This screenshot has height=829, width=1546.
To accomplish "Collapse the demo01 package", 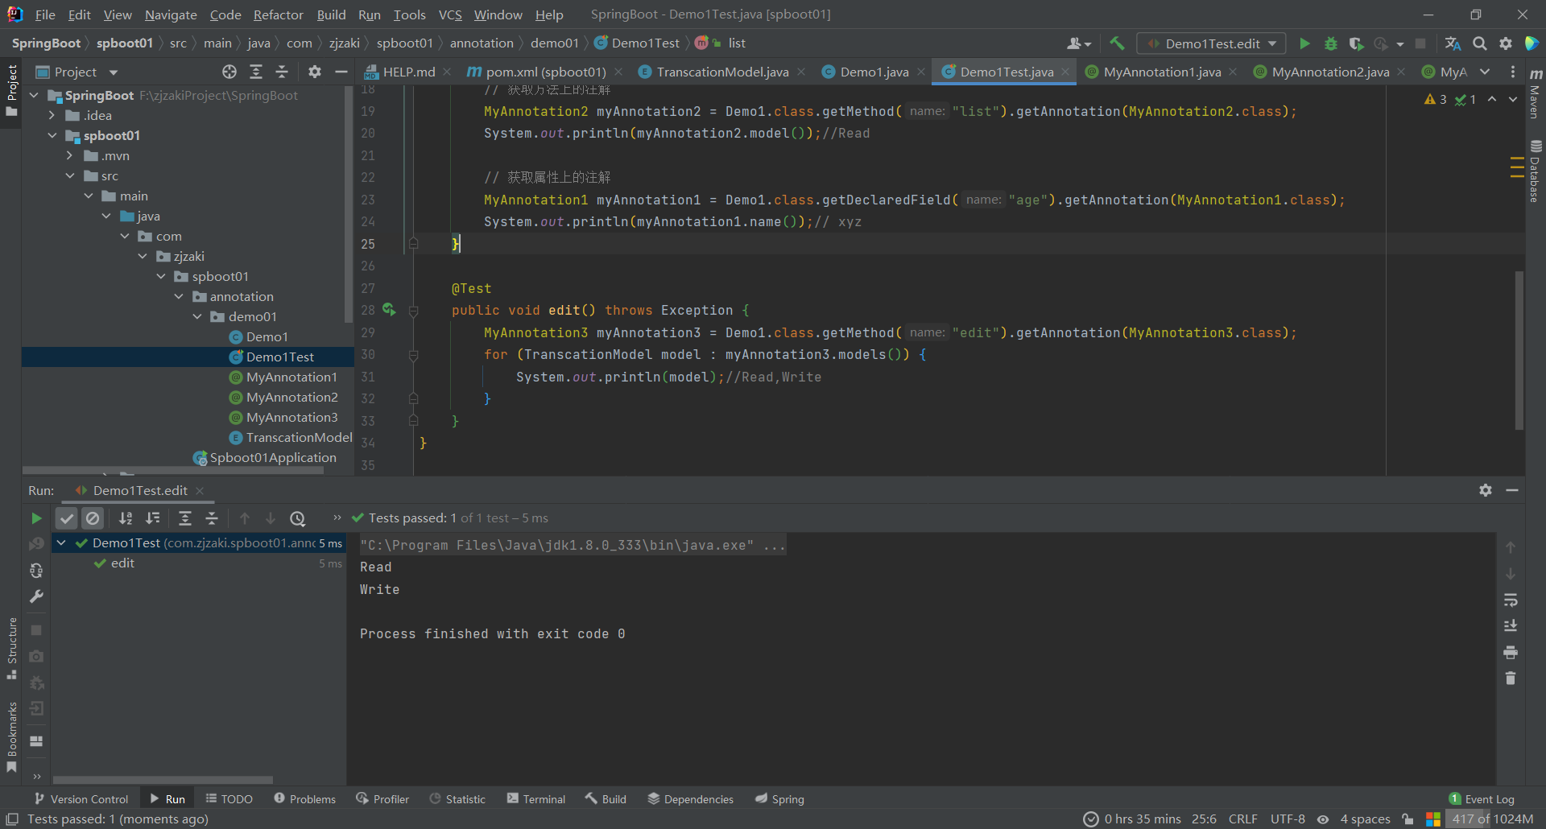I will [x=197, y=316].
